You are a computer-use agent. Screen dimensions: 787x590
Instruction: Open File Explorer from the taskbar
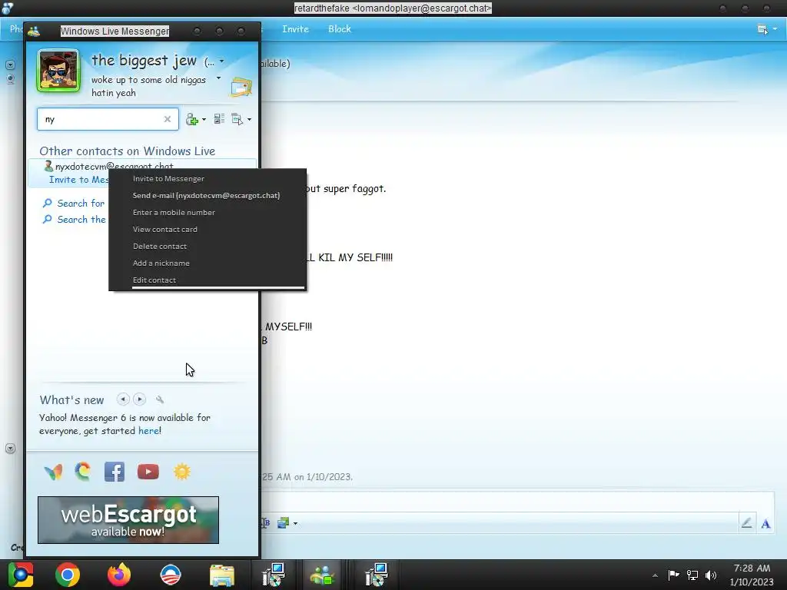(222, 575)
